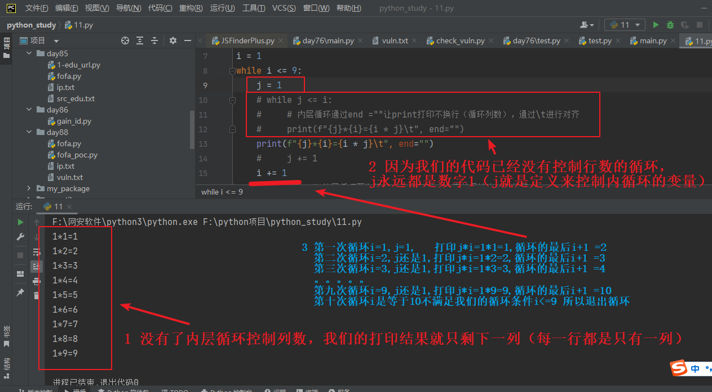
Task: Open the VCS(S) menu
Action: (284, 8)
